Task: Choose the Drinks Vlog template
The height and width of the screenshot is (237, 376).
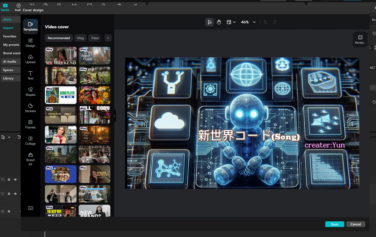Action: click(61, 115)
